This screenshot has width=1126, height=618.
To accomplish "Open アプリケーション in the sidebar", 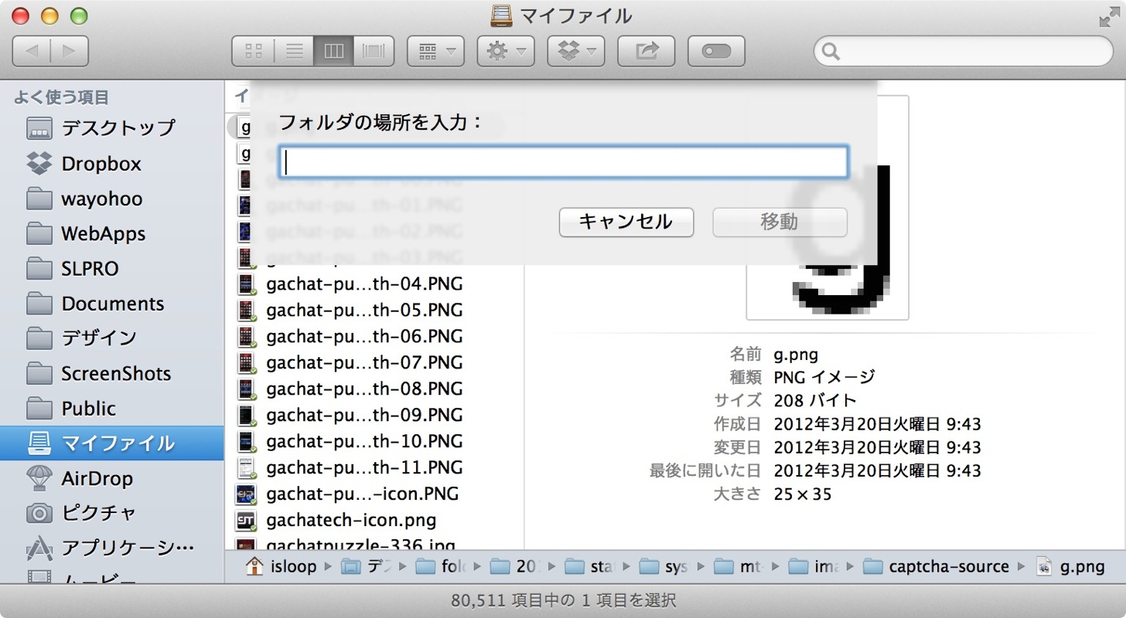I will [112, 548].
